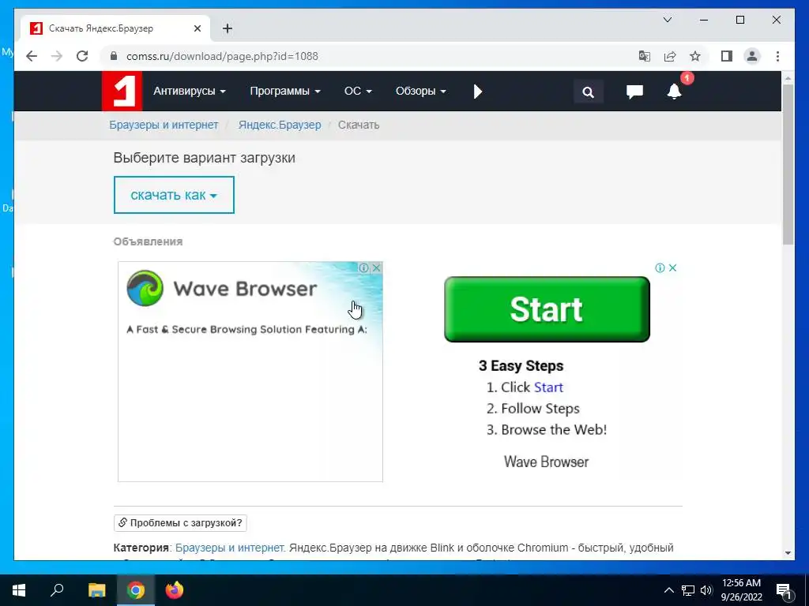
Task: Expand the Обзоры menu
Action: (x=420, y=92)
